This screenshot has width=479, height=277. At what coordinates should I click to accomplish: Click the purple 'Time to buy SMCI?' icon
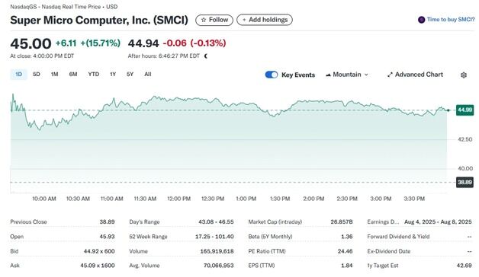coord(421,20)
